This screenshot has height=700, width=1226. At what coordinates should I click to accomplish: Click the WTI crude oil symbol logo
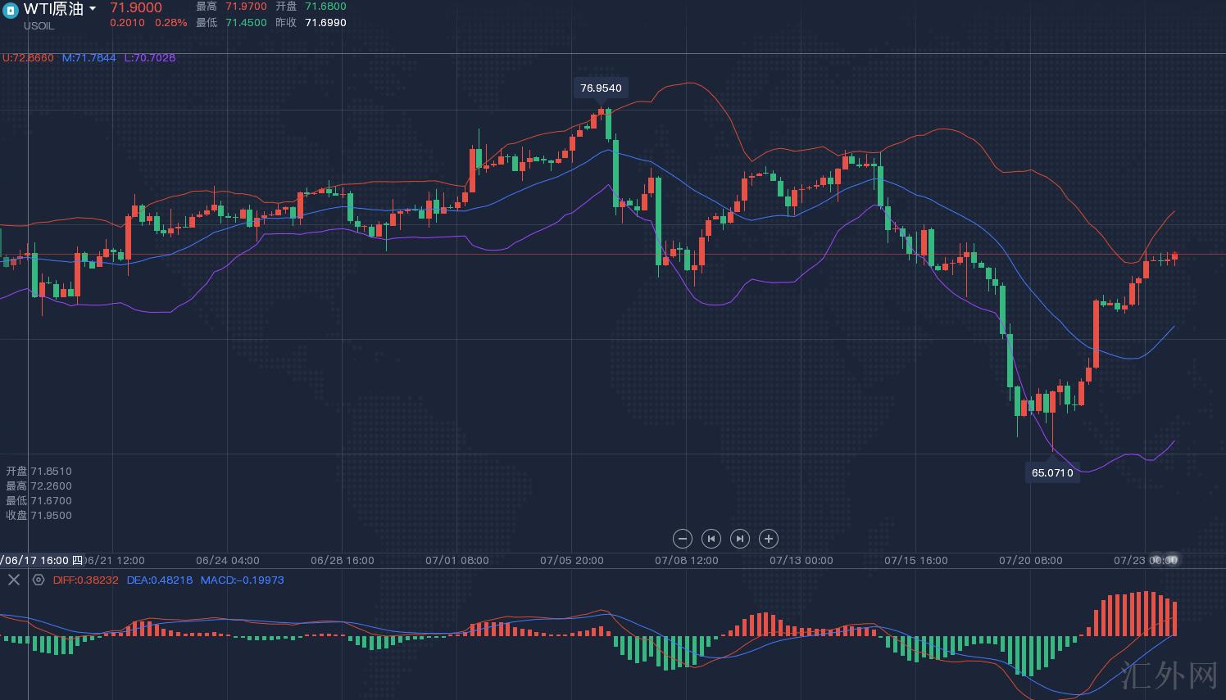(11, 10)
